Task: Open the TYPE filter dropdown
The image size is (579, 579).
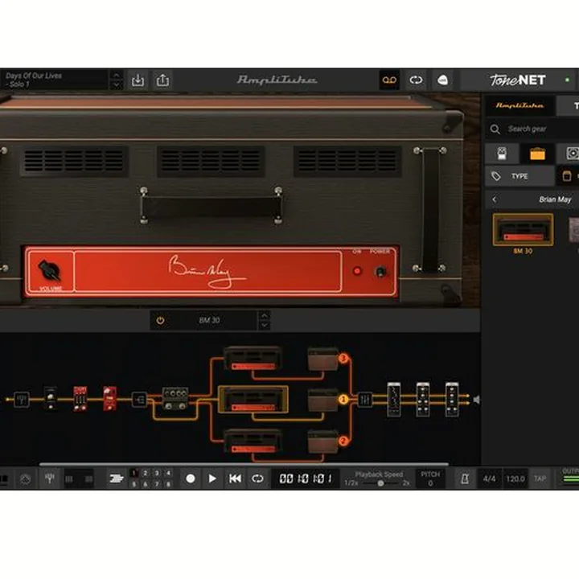Action: (519, 176)
